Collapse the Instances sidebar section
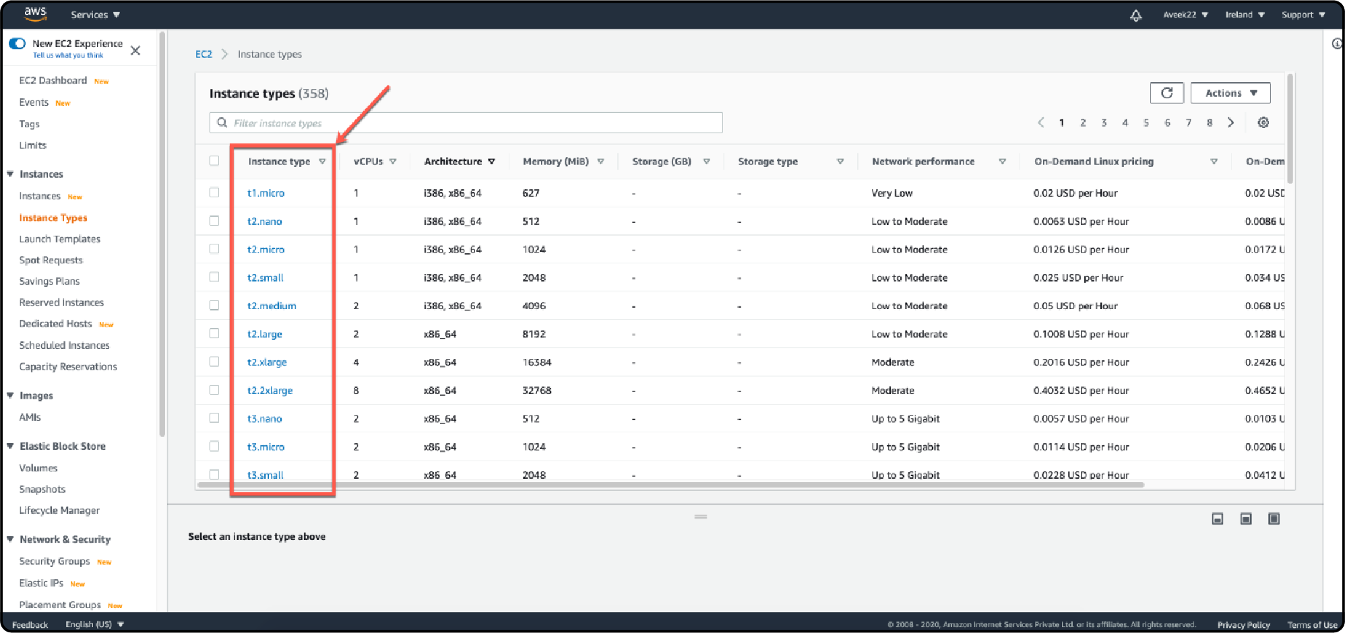 (x=10, y=174)
